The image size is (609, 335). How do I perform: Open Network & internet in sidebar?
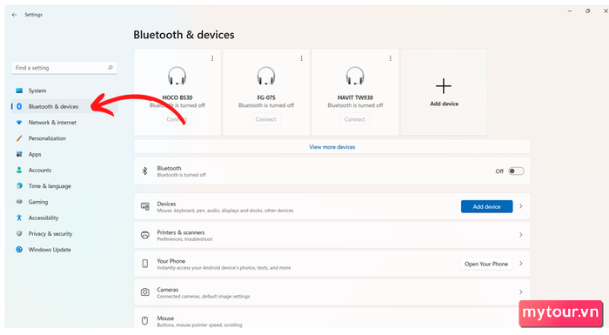pos(52,123)
